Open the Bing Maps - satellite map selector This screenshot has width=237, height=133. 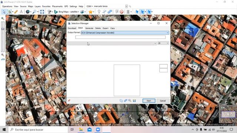[67, 12]
